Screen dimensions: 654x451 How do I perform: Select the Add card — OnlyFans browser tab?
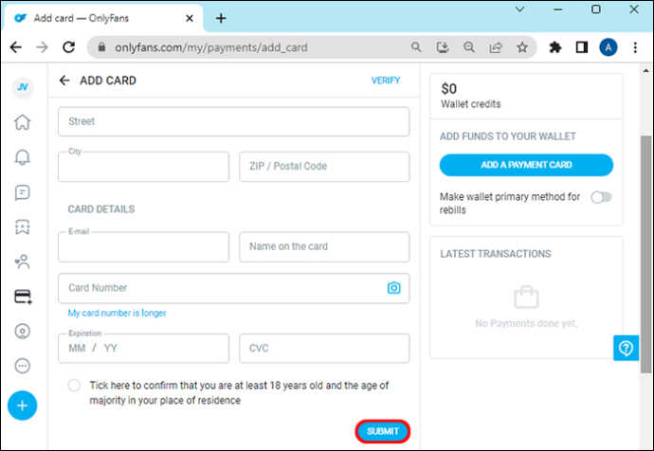pos(103,18)
